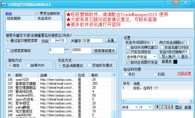Viewport: 195px width, 118px height.
Task: Check 自动关闭弹出窗口 option
Action: [x=128, y=47]
